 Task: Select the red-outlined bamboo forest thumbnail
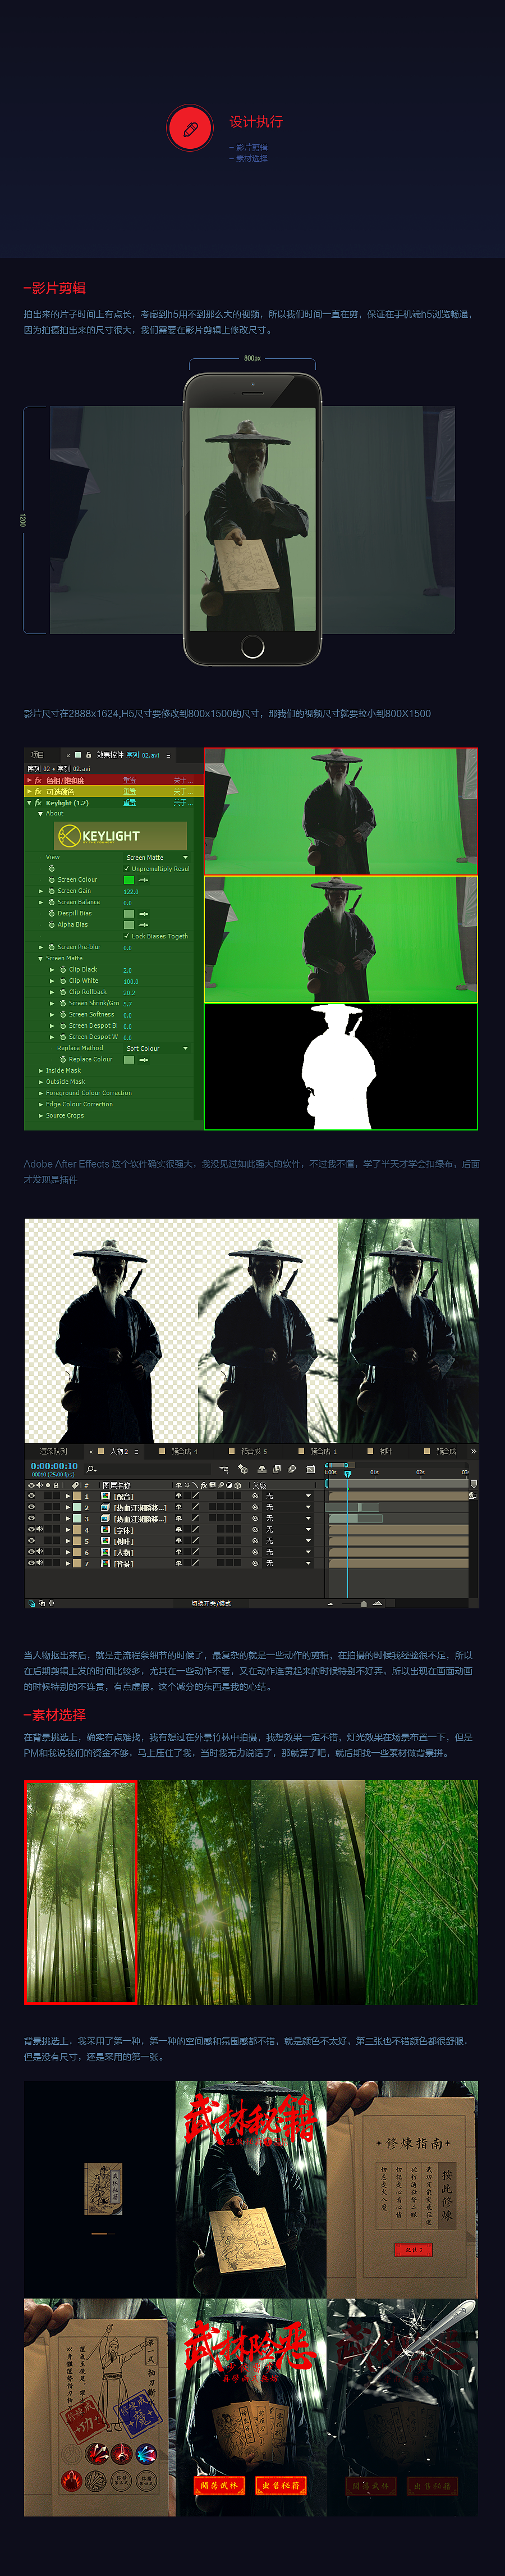(x=80, y=1892)
